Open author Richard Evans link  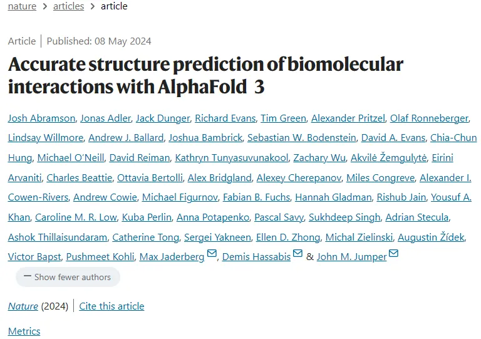coord(225,118)
